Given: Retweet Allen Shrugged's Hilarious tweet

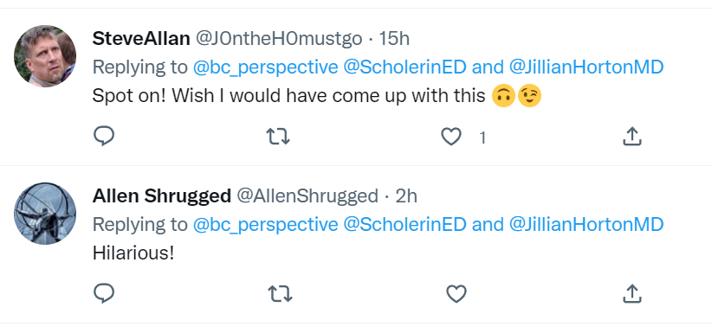Looking at the screenshot, I should (x=280, y=294).
